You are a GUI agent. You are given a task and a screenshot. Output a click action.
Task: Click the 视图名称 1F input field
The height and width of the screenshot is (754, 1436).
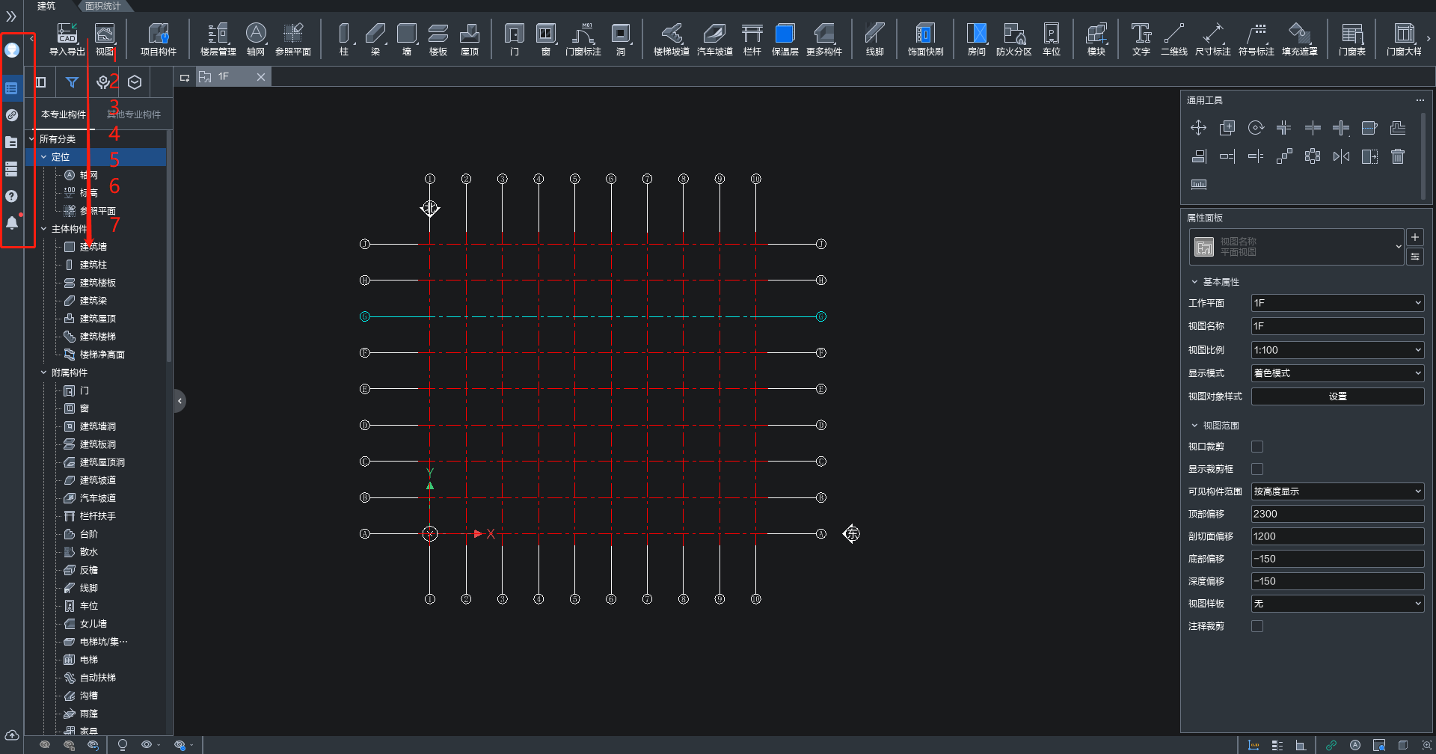coord(1337,326)
